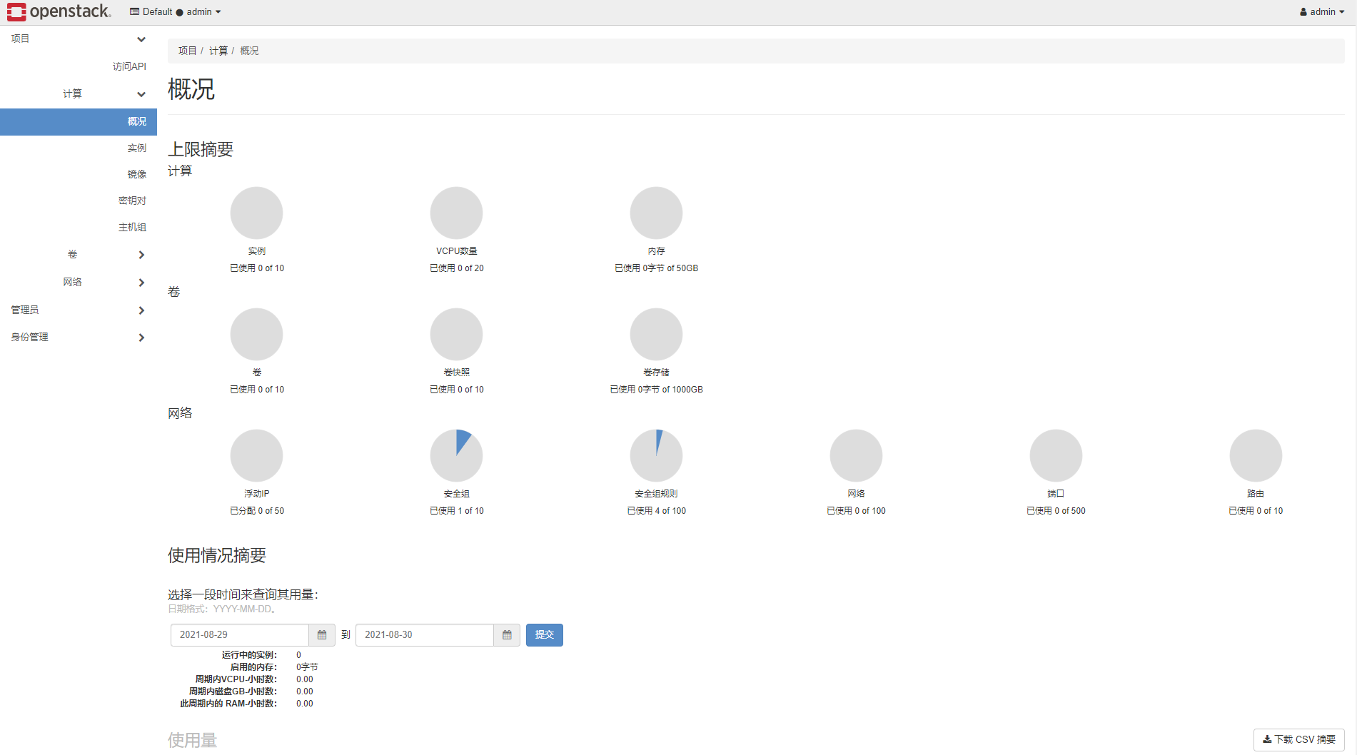Click the 已使用 4 of 100 text
Screen dimensions: 1357x755
pyautogui.click(x=657, y=511)
